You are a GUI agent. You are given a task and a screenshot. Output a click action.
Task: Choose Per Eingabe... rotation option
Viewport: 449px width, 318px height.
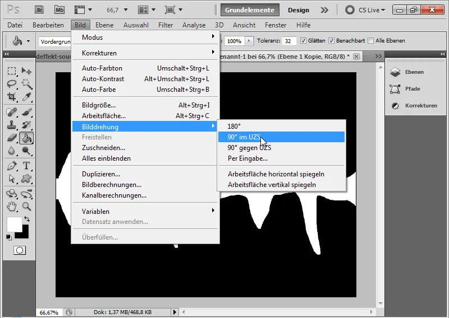pyautogui.click(x=281, y=158)
